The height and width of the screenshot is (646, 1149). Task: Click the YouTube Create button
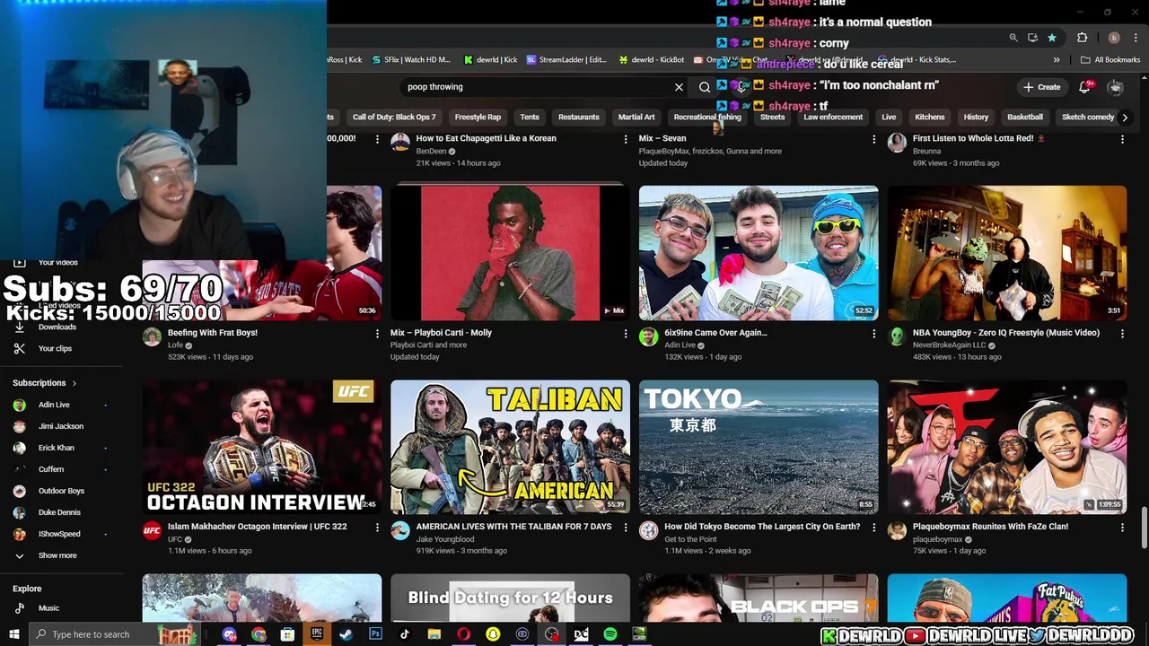point(1042,87)
